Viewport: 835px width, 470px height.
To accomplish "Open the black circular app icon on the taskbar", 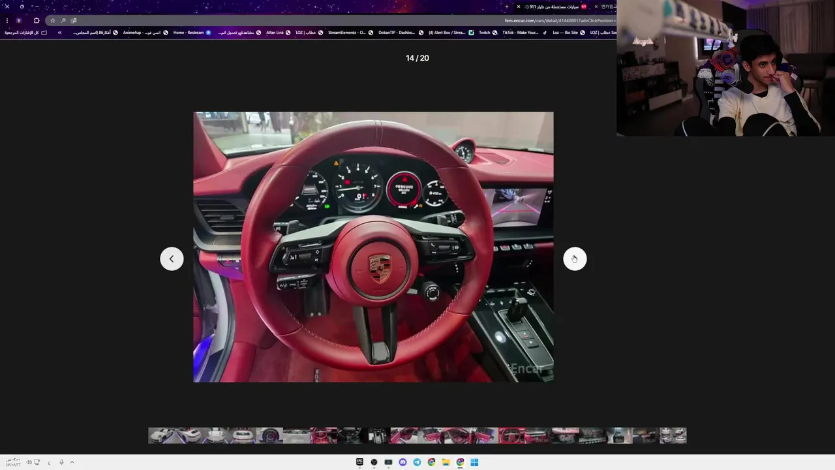I will tap(374, 462).
